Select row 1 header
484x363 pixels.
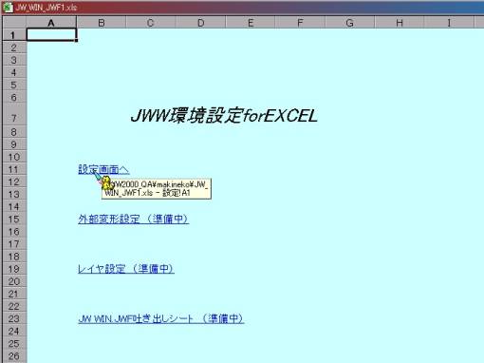tap(14, 35)
